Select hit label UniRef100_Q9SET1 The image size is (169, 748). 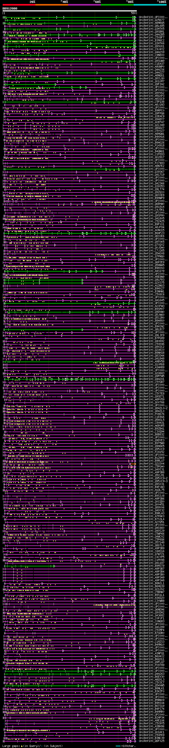(152, 396)
